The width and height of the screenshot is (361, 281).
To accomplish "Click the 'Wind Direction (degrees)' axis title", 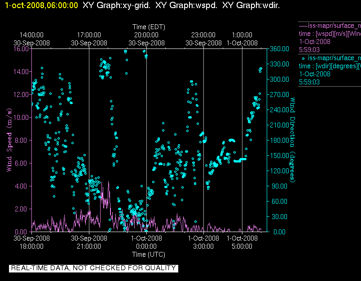I will point(292,140).
